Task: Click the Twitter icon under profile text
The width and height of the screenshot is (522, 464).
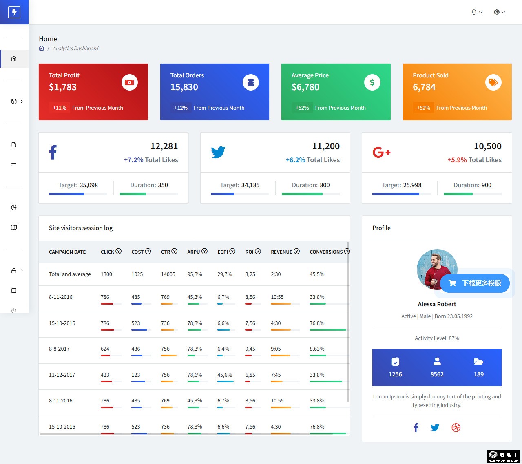Action: click(435, 428)
